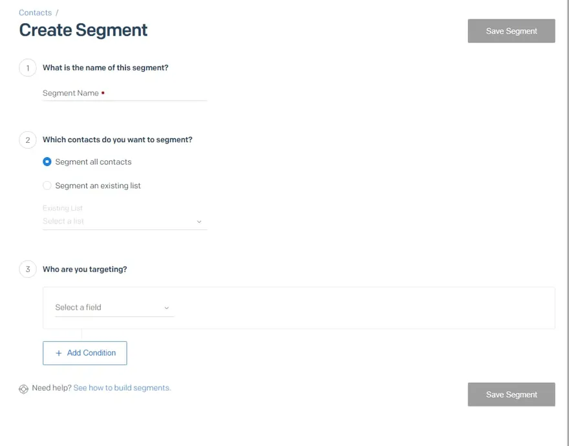Click the help icon beside Need help text
This screenshot has width=569, height=446.
click(x=24, y=389)
